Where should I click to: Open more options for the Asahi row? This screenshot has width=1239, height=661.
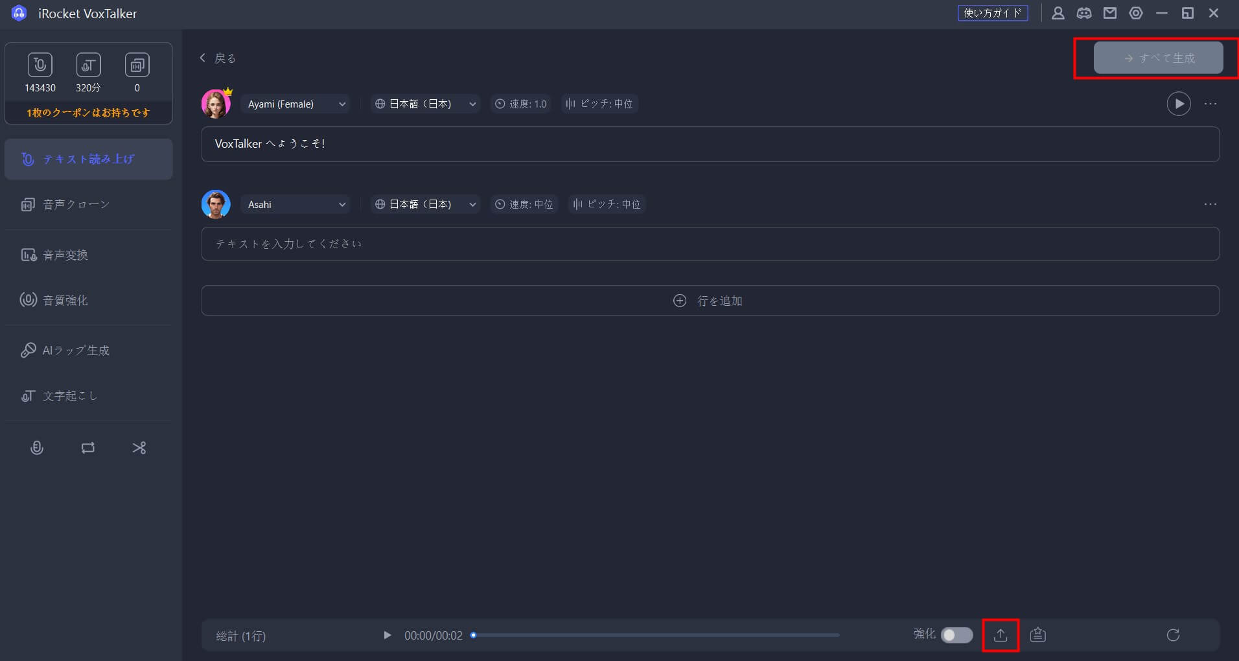pos(1210,204)
